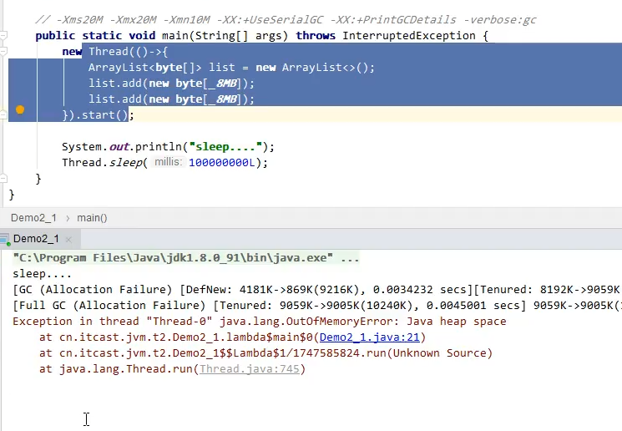Follow the Thread.java:745 stack trace link

[250, 369]
